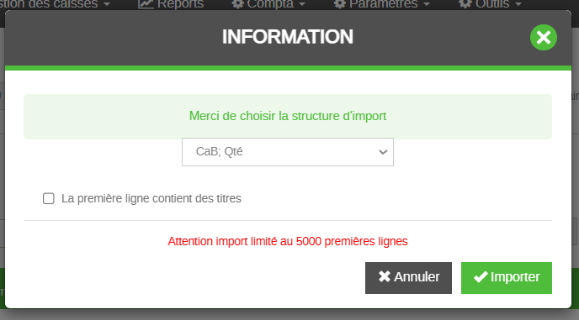Confirm import with the Importer button
The height and width of the screenshot is (320, 579).
(x=507, y=278)
